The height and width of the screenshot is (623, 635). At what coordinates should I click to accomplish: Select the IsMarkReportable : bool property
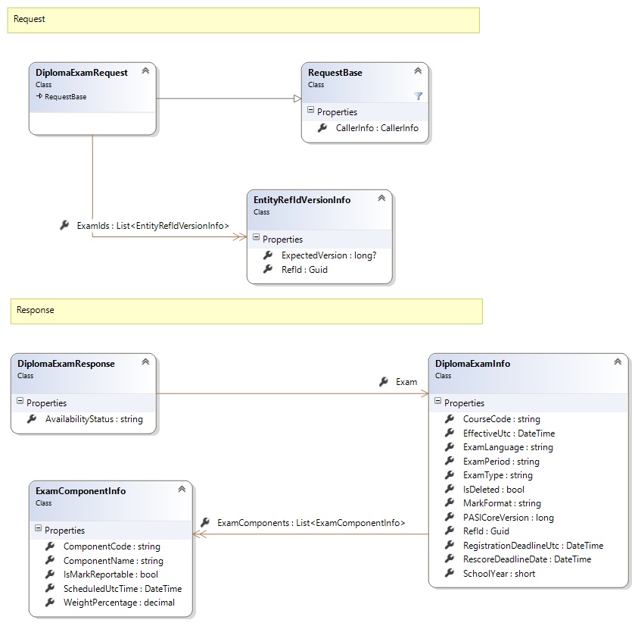click(x=111, y=574)
